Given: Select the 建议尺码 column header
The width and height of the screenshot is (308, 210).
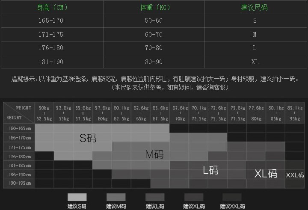Looking at the screenshot, I should click(255, 7).
